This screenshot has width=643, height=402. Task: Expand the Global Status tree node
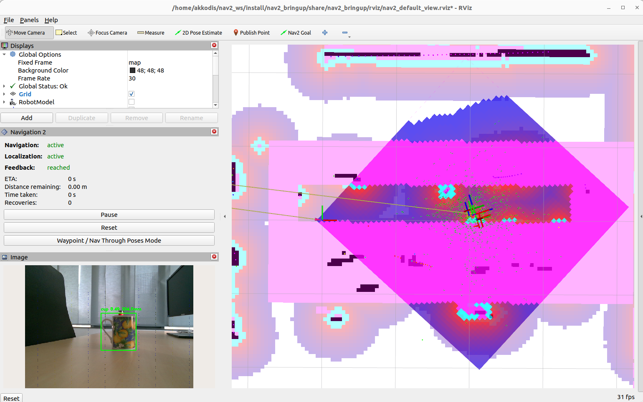[x=4, y=86]
